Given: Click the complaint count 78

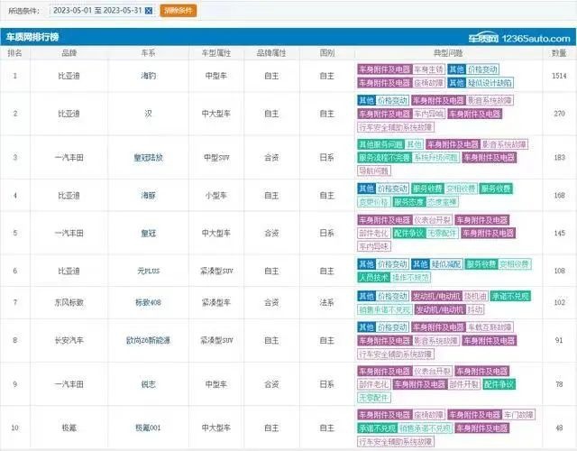Looking at the screenshot, I should tap(559, 384).
